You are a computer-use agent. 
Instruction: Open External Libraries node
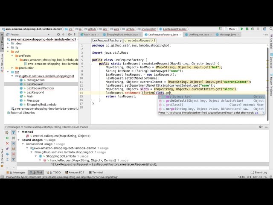(x=23, y=113)
